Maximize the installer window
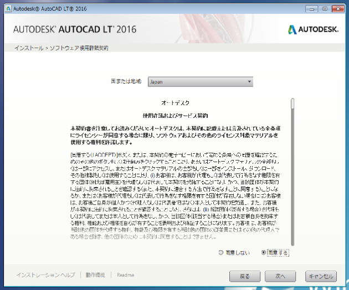Image resolution: width=349 pixels, height=290 pixels. point(325,9)
